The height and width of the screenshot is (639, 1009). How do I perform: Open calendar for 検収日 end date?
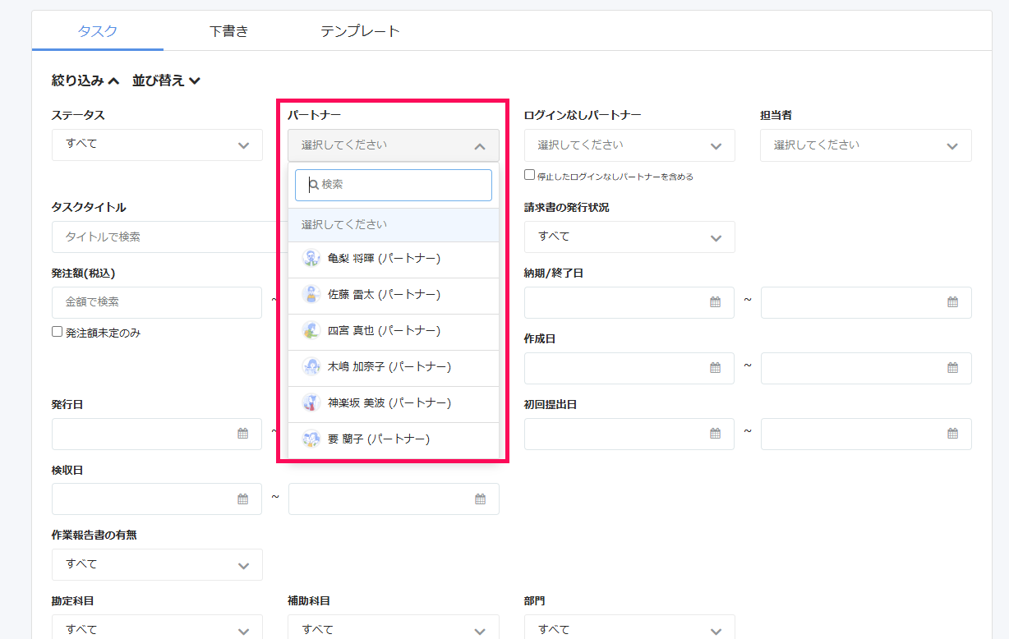pyautogui.click(x=481, y=499)
